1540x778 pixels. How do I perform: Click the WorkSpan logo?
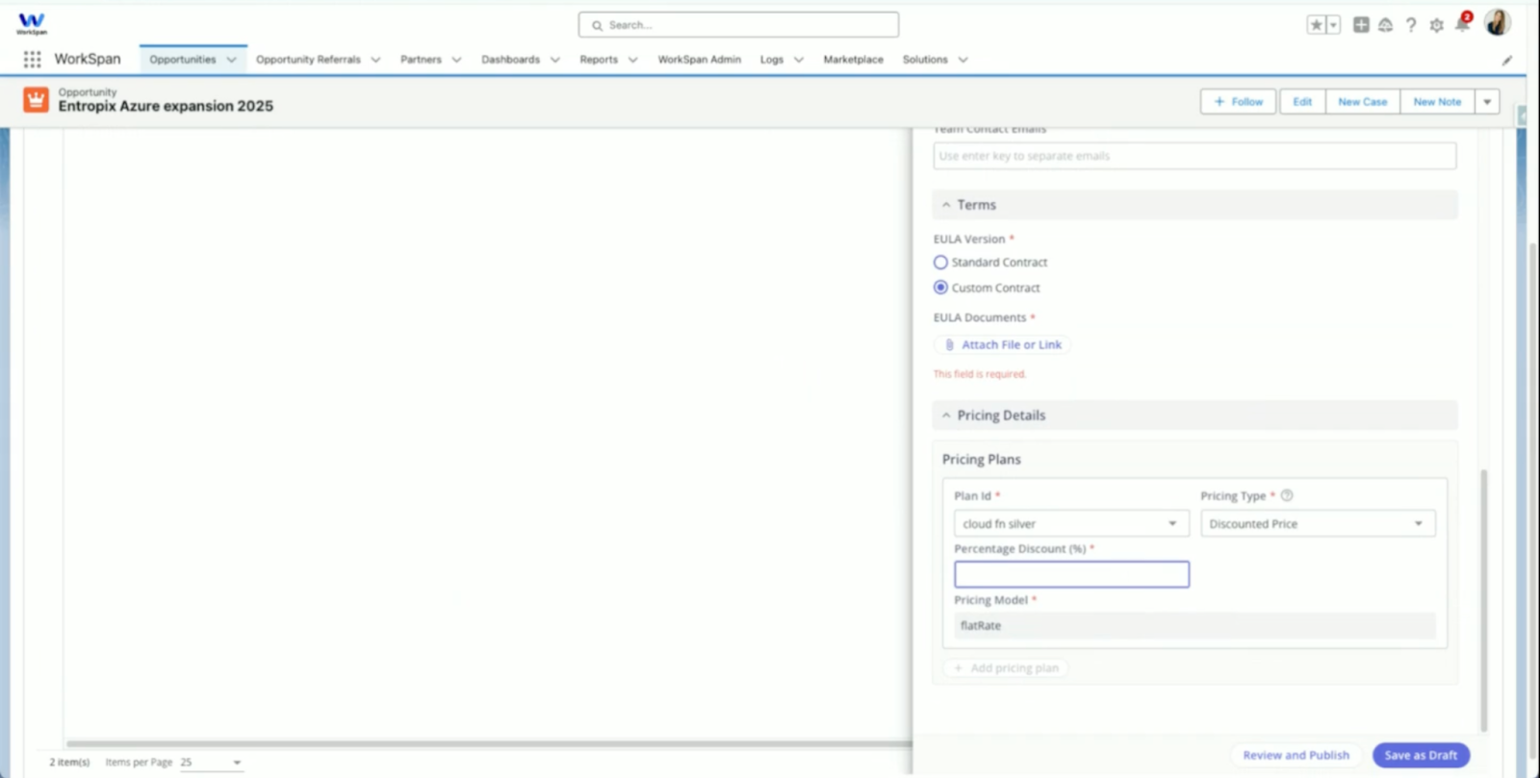(32, 23)
